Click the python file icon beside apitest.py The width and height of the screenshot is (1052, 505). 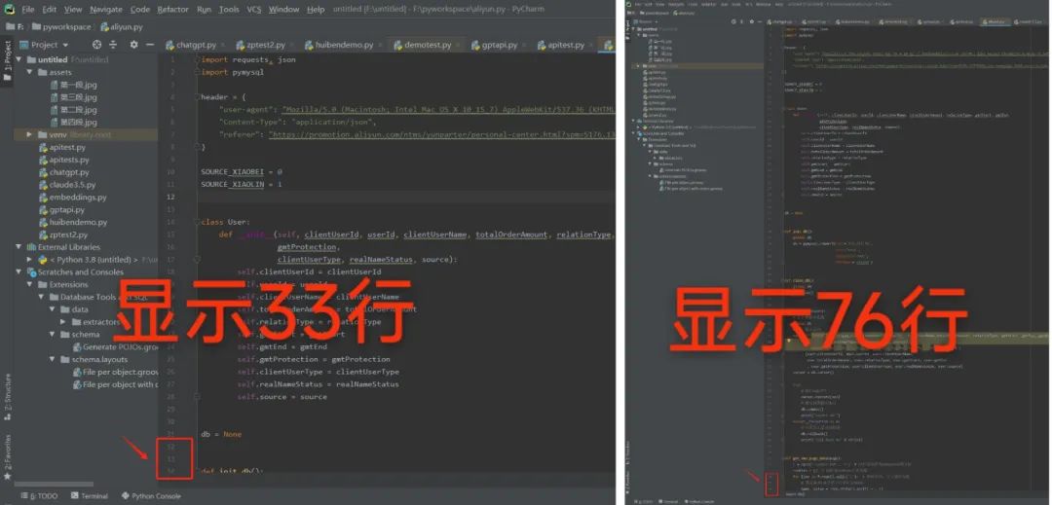(43, 147)
